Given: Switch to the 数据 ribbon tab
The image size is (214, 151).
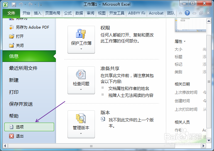Looking at the screenshot, I should tap(79, 13).
